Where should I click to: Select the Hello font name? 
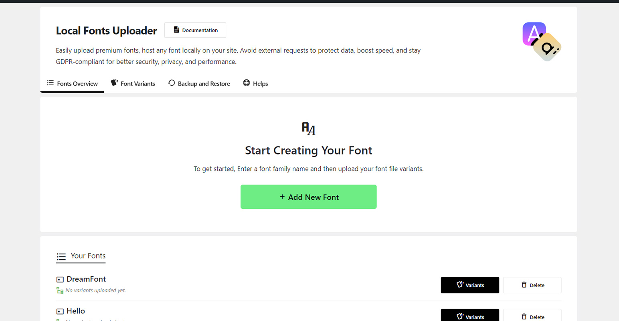(x=76, y=311)
